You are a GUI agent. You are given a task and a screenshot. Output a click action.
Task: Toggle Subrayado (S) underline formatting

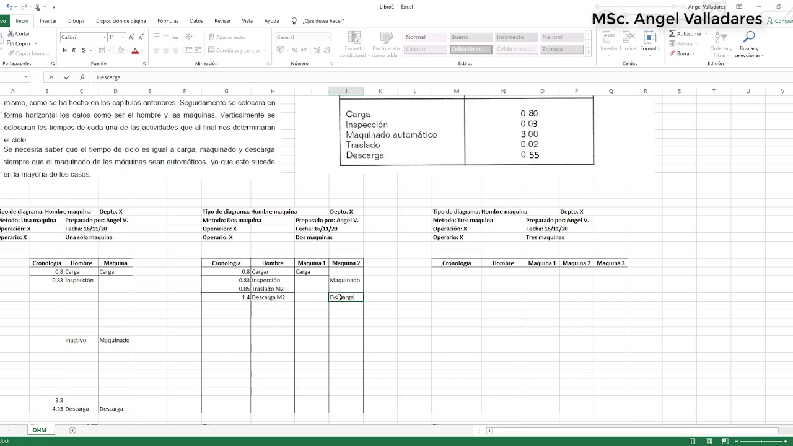click(82, 50)
